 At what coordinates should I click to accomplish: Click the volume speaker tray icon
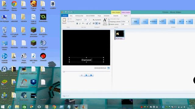click(184, 107)
